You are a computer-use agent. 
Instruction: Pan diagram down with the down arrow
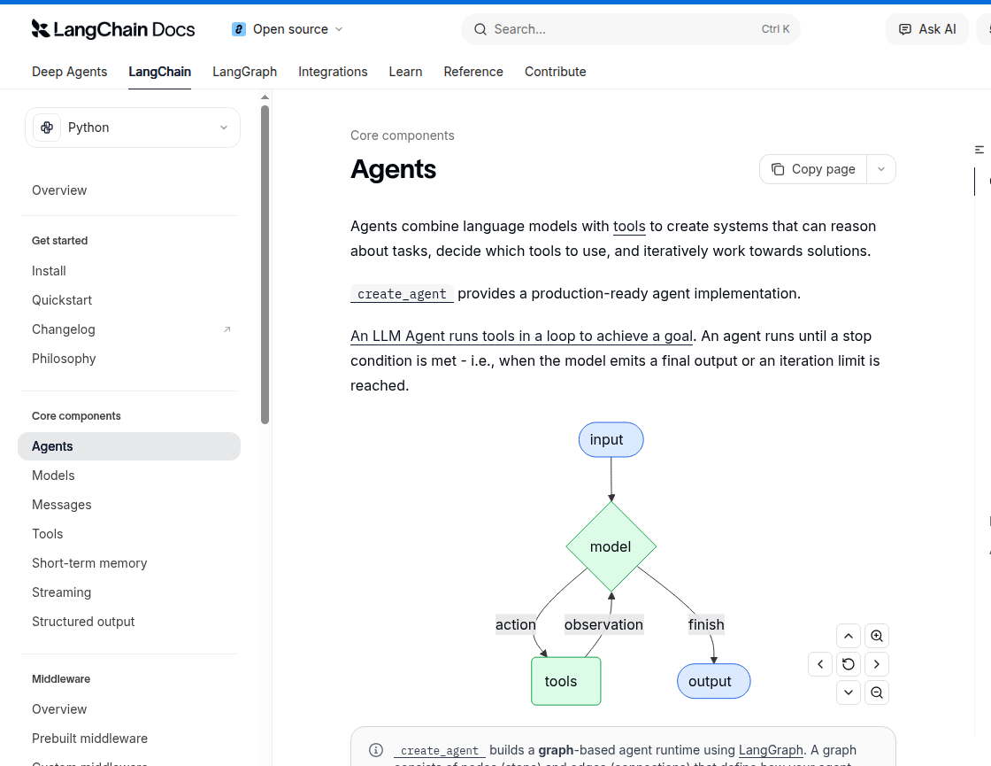pos(849,692)
